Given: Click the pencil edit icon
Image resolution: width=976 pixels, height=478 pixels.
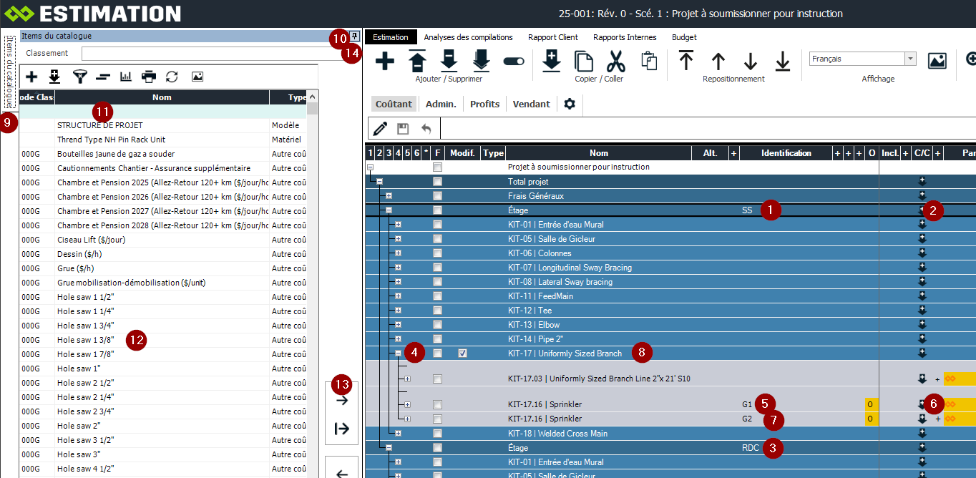Looking at the screenshot, I should [380, 129].
